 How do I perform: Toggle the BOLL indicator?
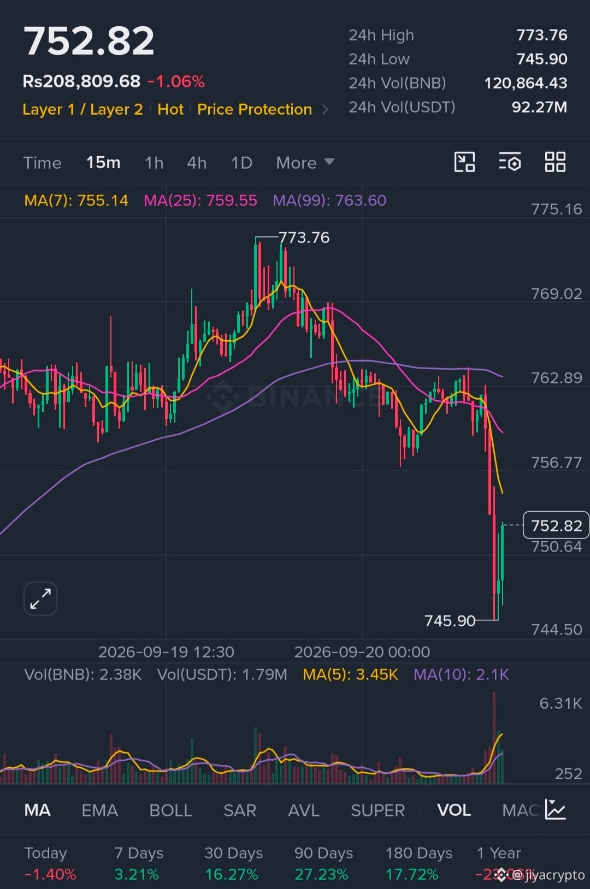(170, 810)
